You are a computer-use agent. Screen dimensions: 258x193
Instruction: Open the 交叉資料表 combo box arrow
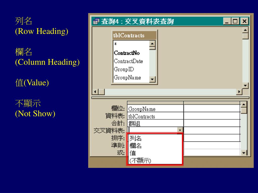(x=180, y=130)
